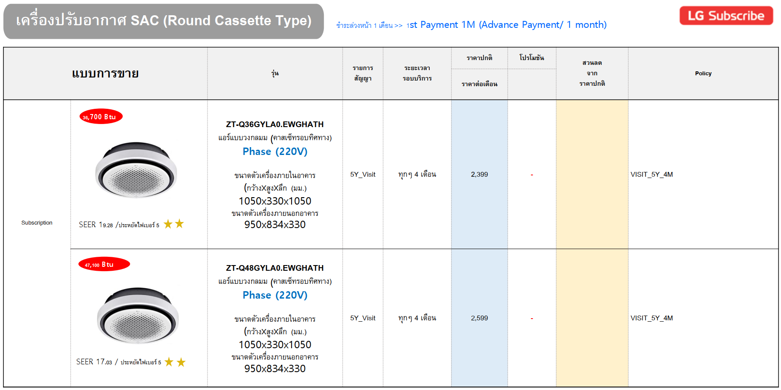Click 5Y_Visit contract cell in second row
Viewport: 781px width, 390px height.
coord(363,318)
